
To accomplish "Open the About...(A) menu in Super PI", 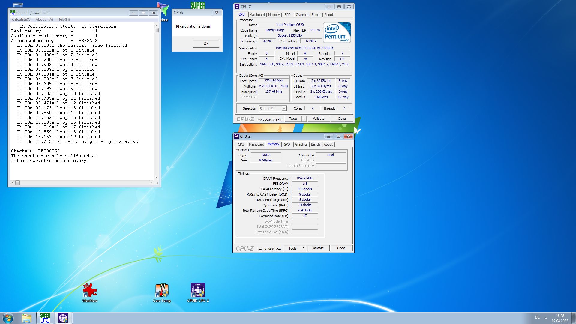I will [44, 19].
